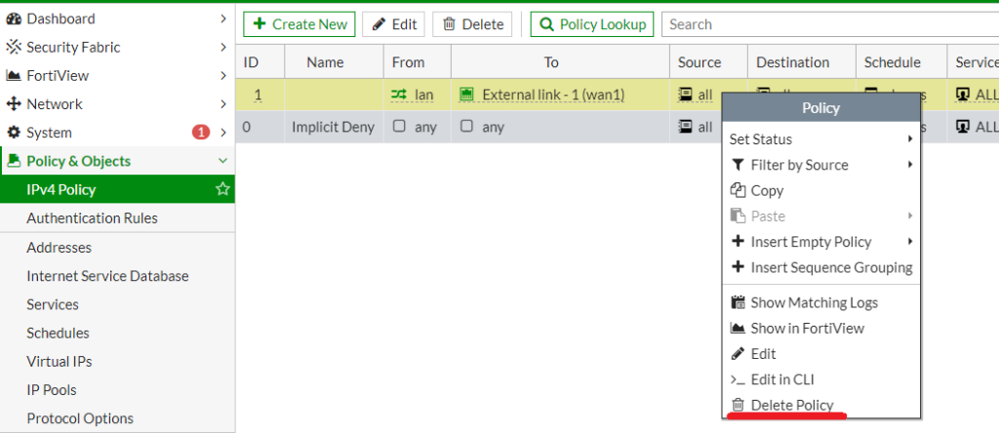Click the Policy & Objects icon
Viewport: 999px width, 433px height.
point(14,161)
